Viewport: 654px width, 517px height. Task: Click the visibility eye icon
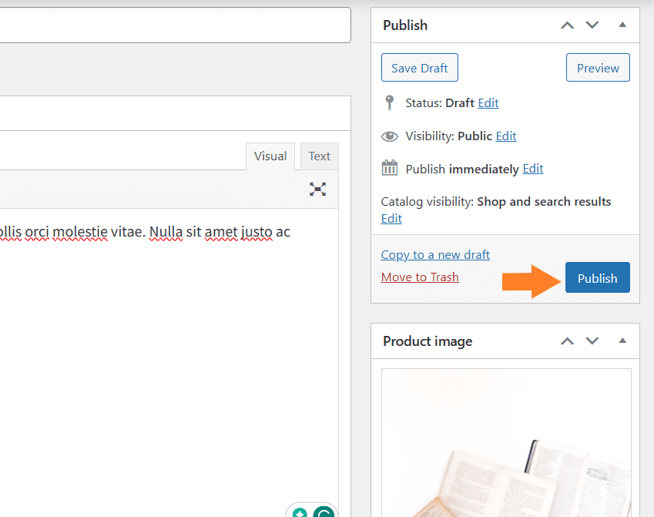pyautogui.click(x=390, y=136)
